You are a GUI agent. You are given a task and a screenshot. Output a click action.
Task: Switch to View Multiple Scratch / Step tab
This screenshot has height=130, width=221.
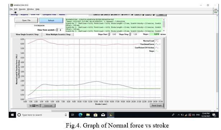point(58,34)
